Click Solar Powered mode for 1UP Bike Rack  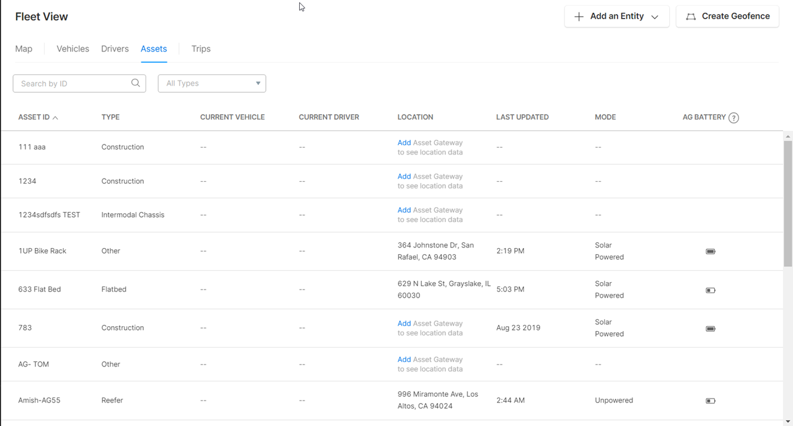coord(610,251)
